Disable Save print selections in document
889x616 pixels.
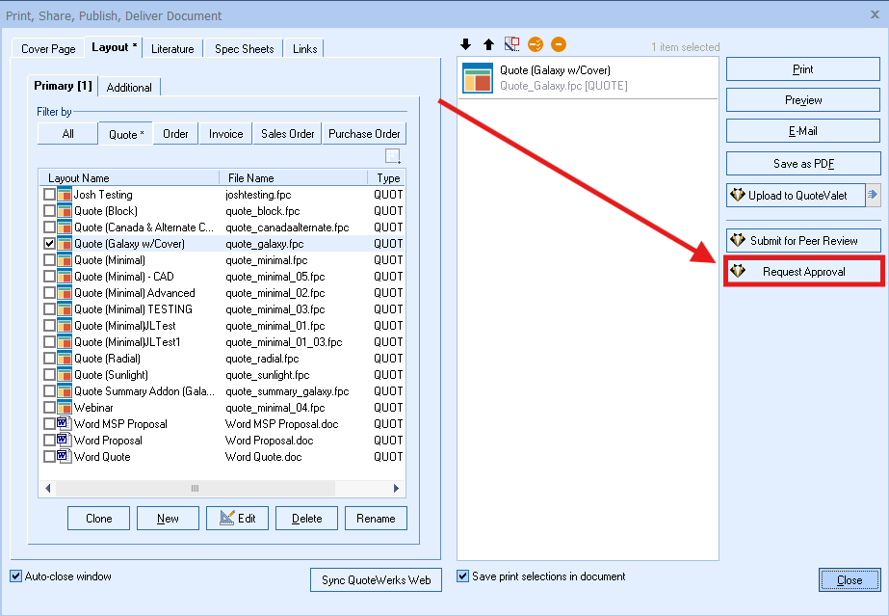click(463, 576)
